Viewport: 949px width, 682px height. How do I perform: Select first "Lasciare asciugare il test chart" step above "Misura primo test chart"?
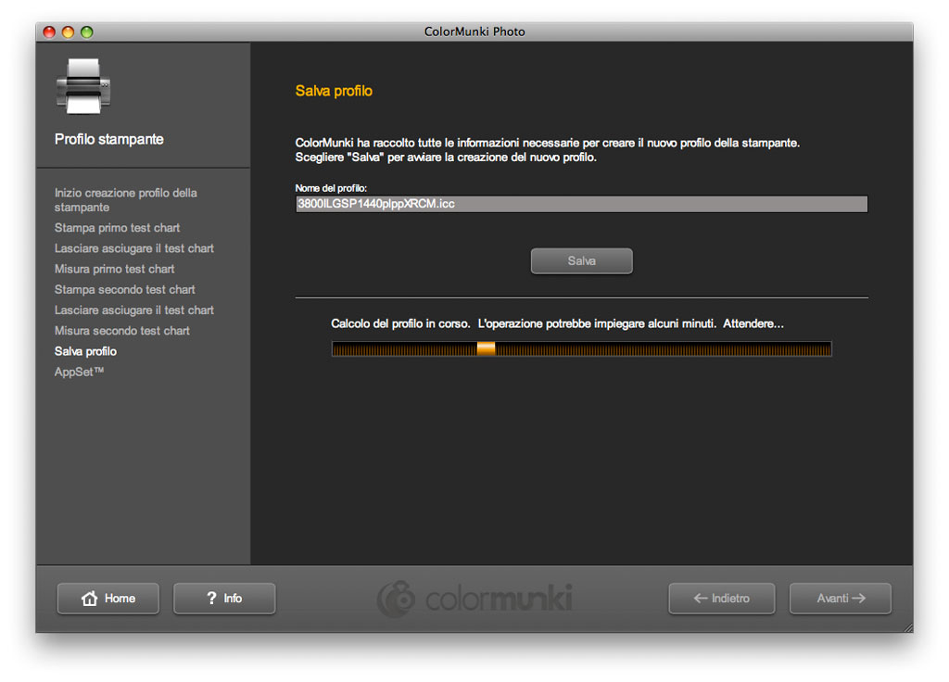[133, 248]
